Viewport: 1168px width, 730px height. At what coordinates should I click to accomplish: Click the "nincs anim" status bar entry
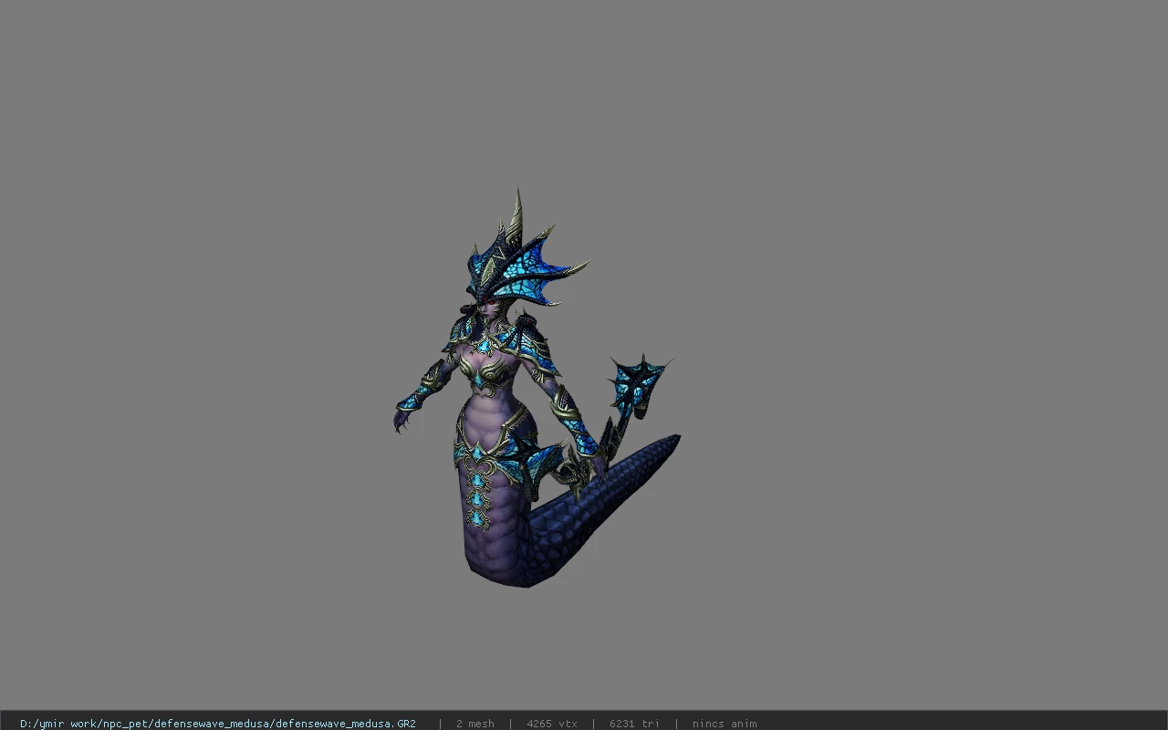click(x=725, y=724)
